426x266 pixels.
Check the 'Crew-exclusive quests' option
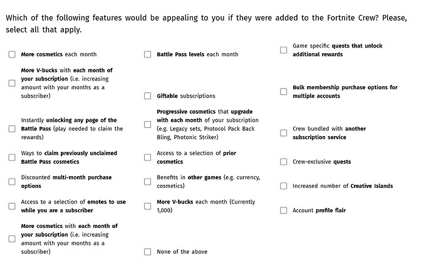[283, 162]
